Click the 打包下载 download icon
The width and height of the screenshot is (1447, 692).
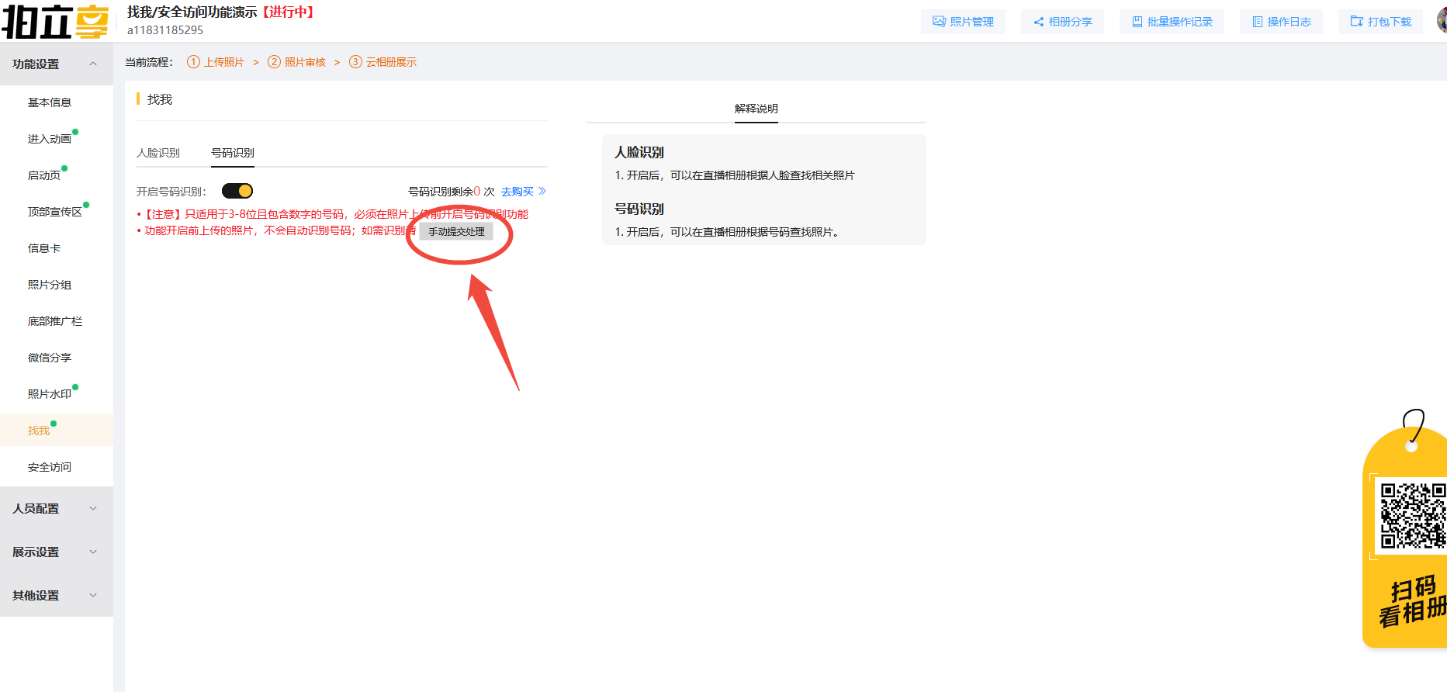(1356, 22)
